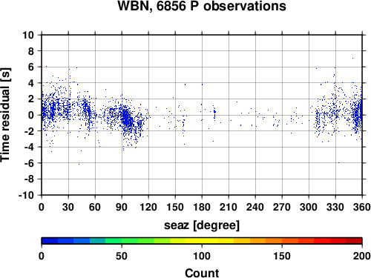This screenshot has height=278, width=371.
Task: Click the orange segment of the colorbar
Action: (x=266, y=241)
